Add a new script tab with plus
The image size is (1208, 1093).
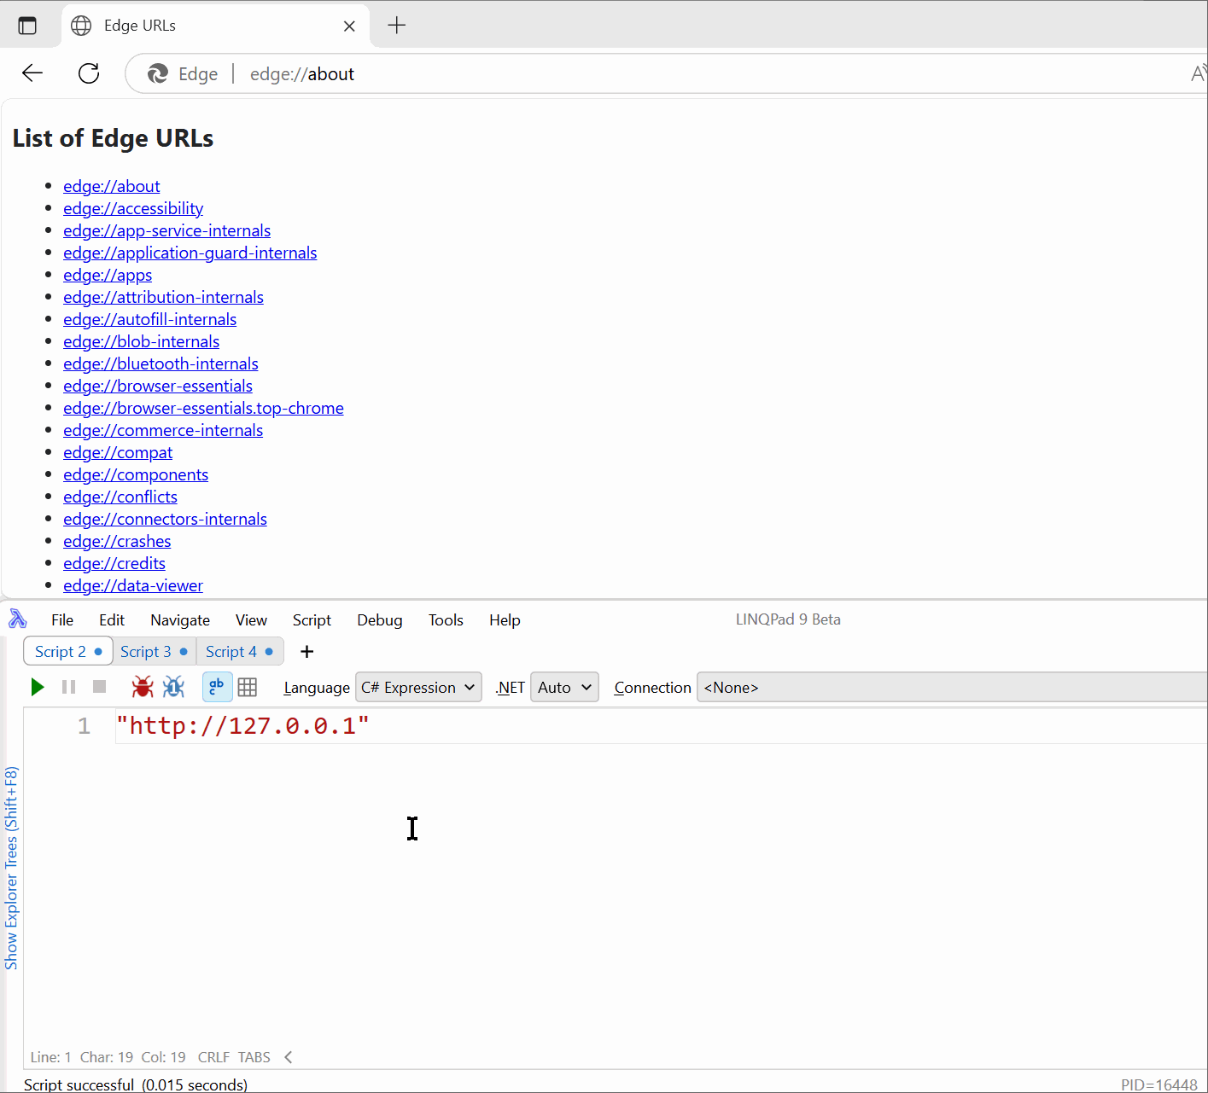click(307, 652)
